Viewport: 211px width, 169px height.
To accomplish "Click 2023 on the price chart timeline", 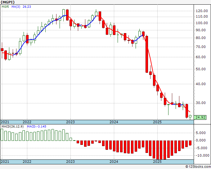I will click(x=70, y=122).
